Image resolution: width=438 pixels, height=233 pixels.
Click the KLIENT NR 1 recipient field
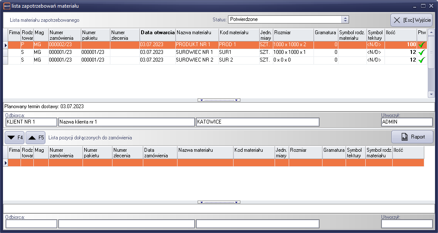[x=31, y=122]
